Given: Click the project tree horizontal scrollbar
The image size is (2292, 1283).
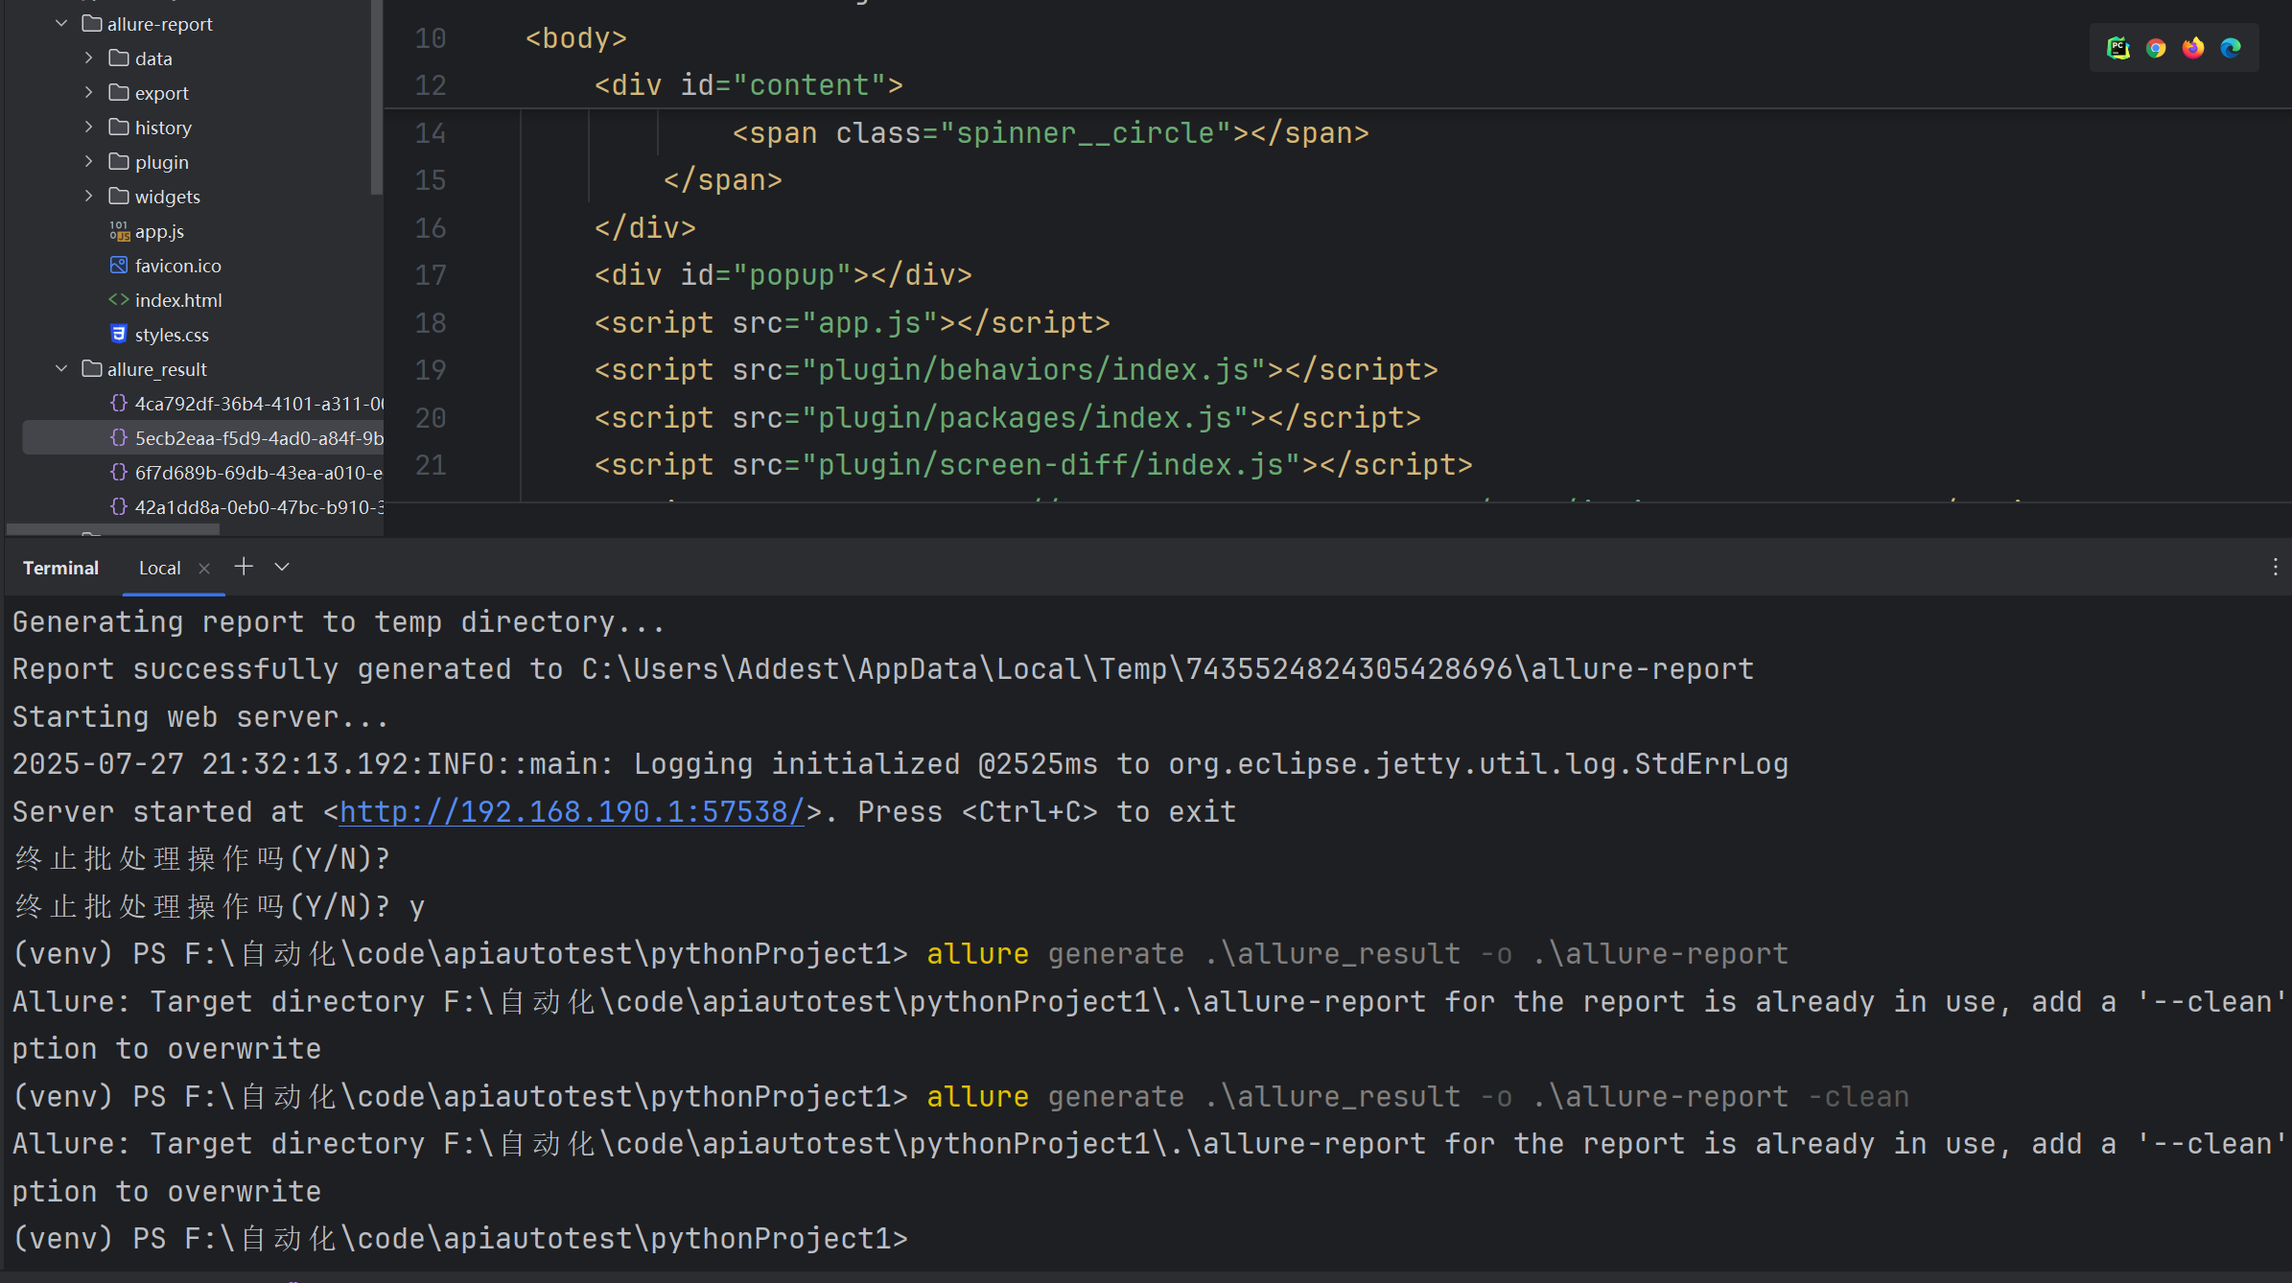Looking at the screenshot, I should (113, 528).
